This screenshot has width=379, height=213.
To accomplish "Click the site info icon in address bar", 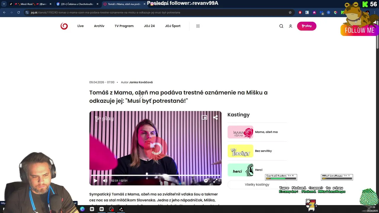I will coord(27,12).
